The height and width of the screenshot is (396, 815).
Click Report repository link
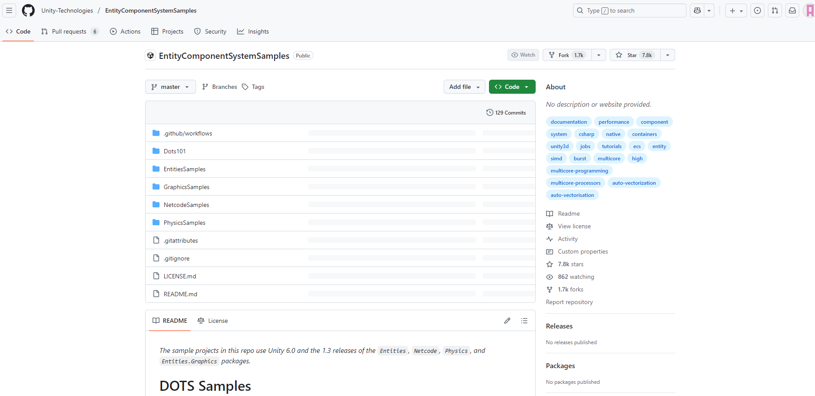point(569,302)
